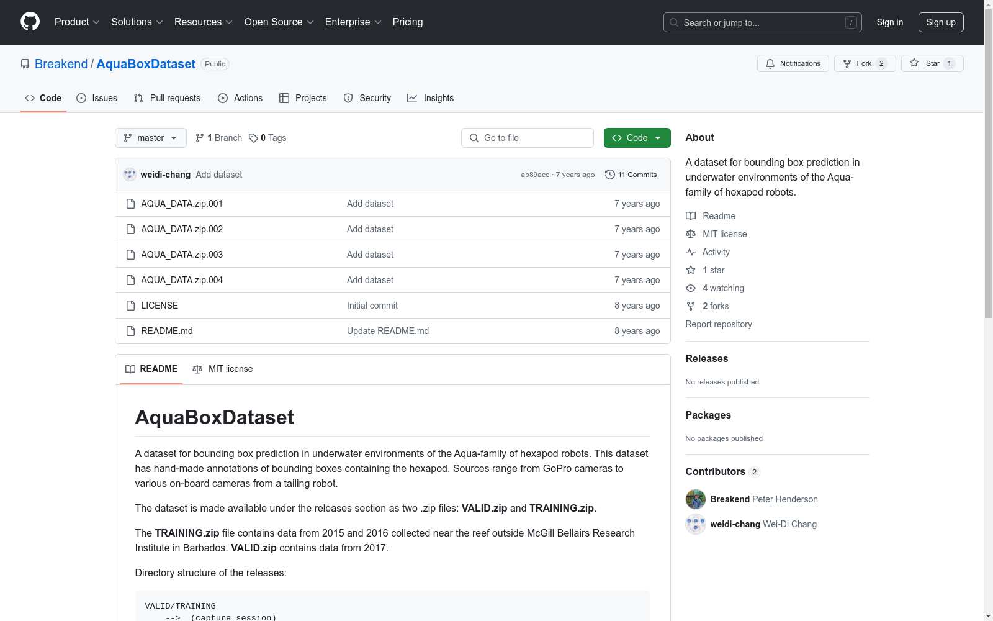The image size is (993, 621).
Task: Open file AQUA_DATA.zip.004
Action: 182,280
